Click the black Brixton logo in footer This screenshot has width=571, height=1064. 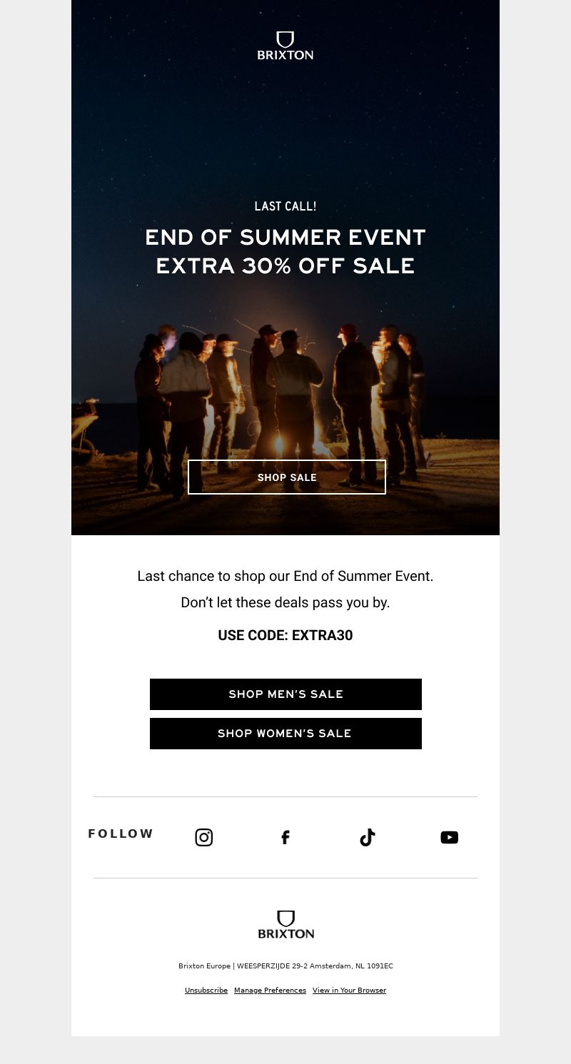[285, 924]
